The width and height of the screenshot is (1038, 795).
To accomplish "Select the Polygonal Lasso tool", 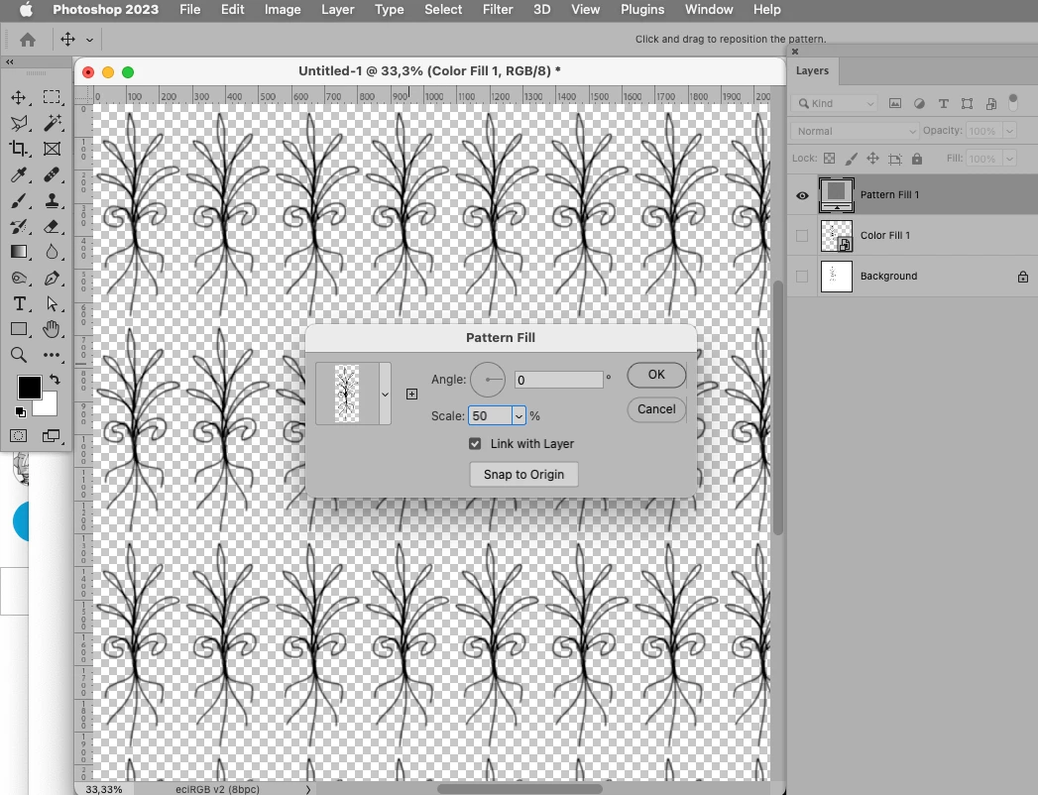I will tap(19, 123).
